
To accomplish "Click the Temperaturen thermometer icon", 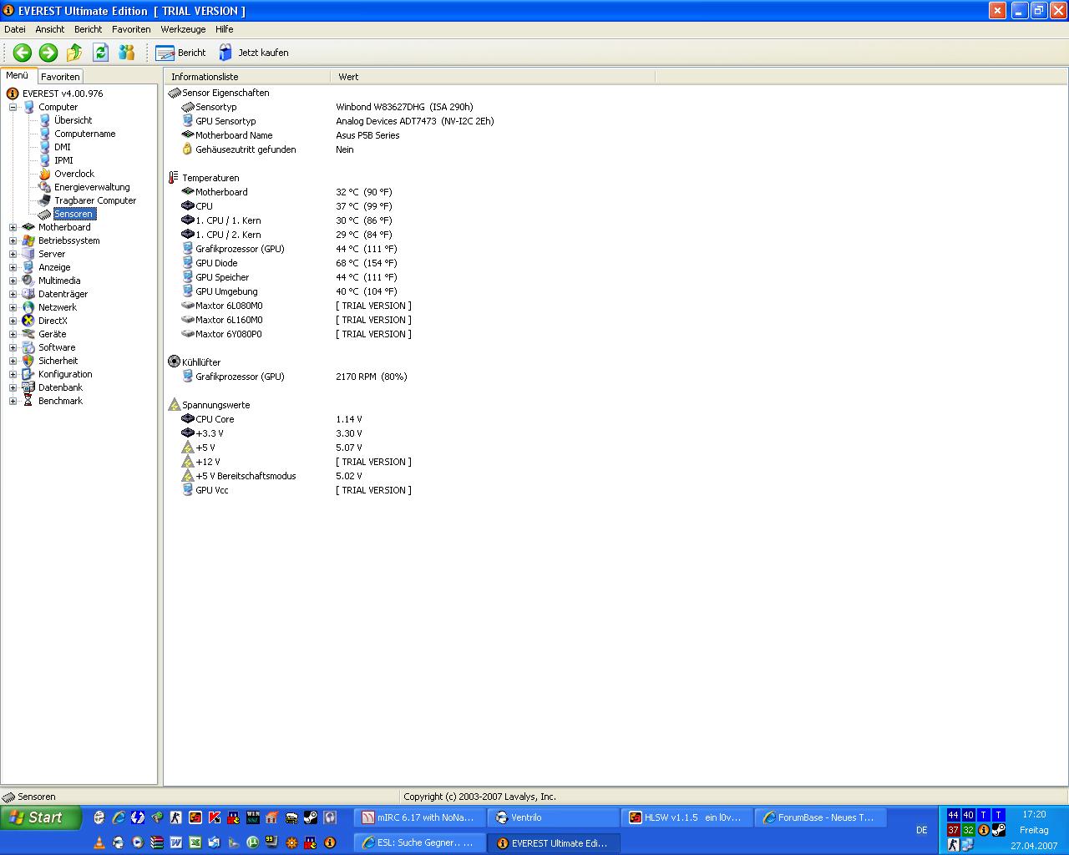I will pos(174,178).
